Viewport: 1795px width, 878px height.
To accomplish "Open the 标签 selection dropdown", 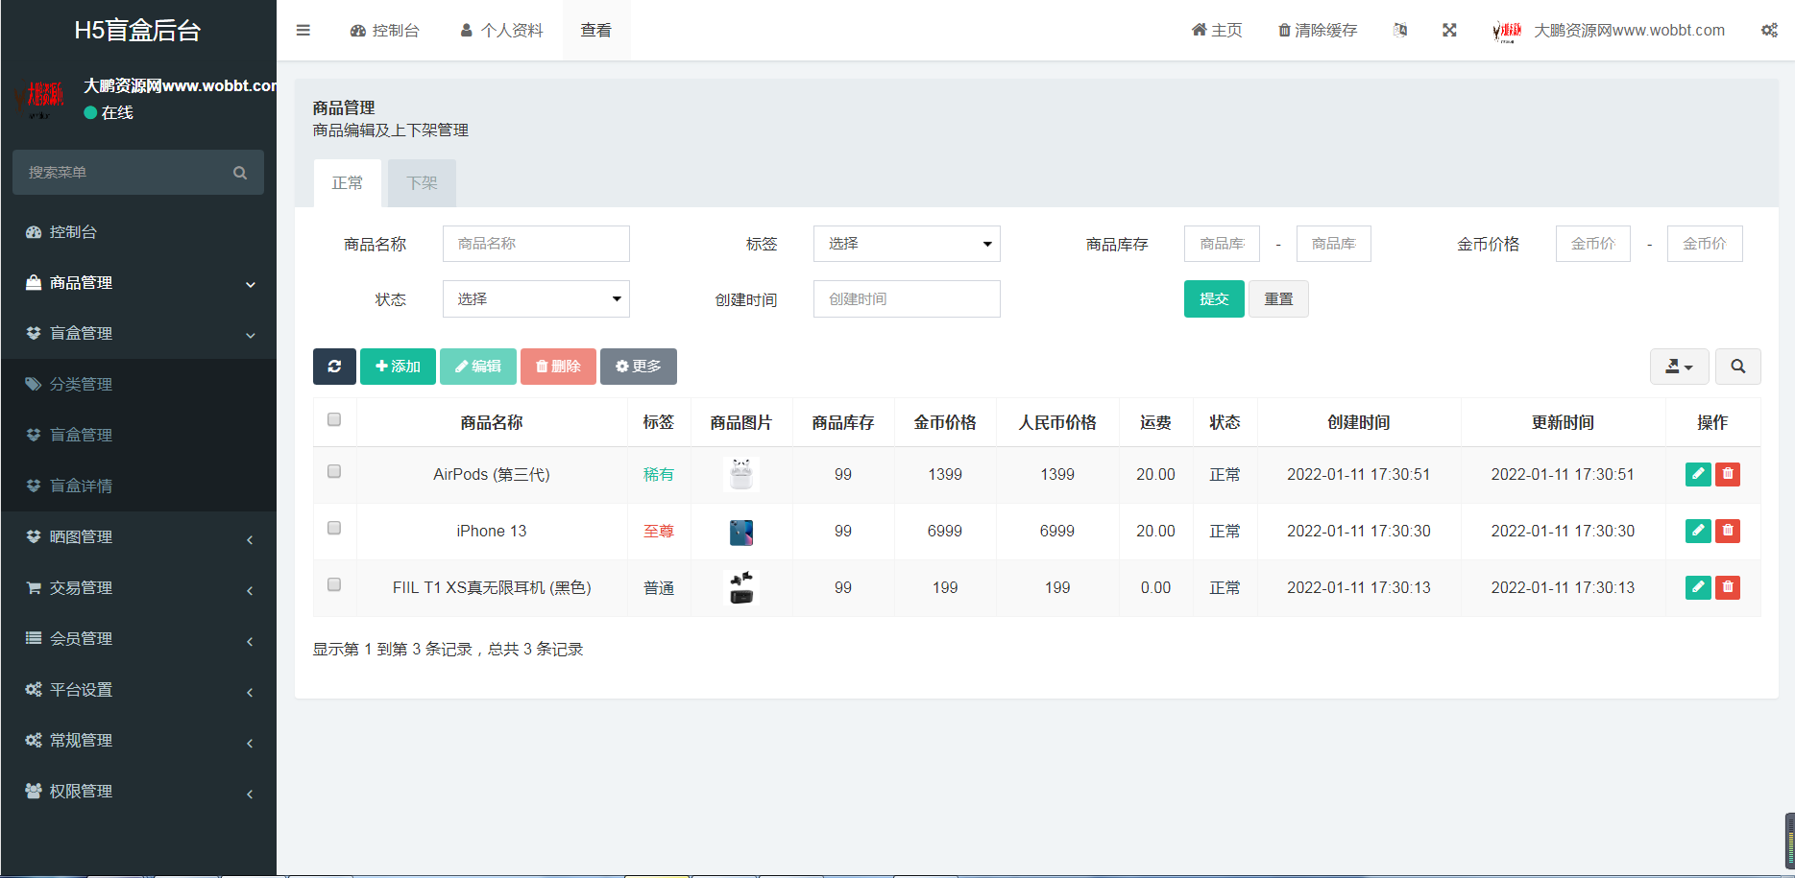I will 906,244.
